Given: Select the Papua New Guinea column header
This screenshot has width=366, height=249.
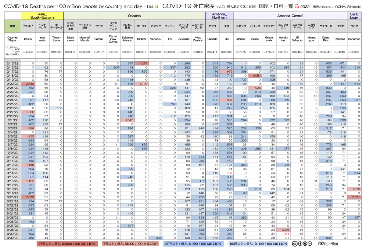Looking at the screenshot, I should coord(113,39).
